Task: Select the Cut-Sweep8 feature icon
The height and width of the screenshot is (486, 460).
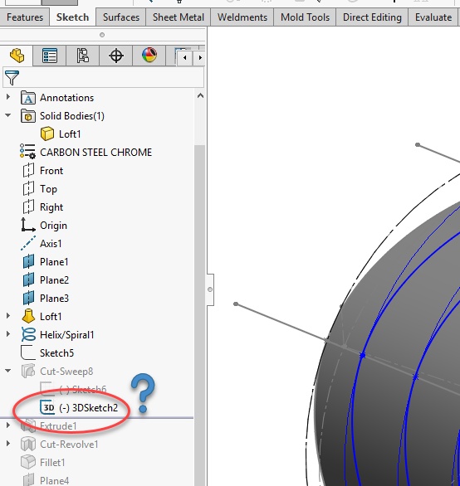Action: click(x=28, y=372)
